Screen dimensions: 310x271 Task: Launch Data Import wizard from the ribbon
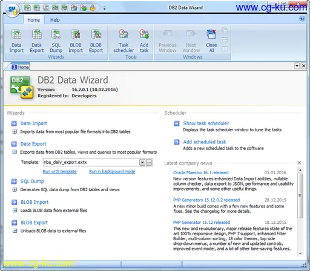16,41
